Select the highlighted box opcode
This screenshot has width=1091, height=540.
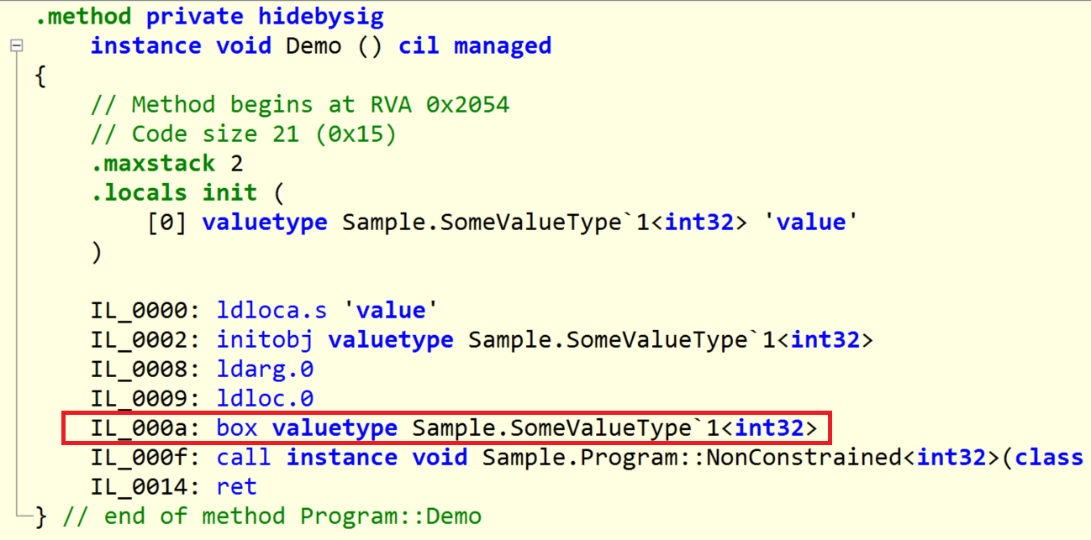tap(237, 428)
